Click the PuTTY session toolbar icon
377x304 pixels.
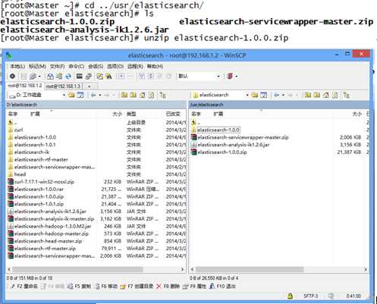[88, 76]
